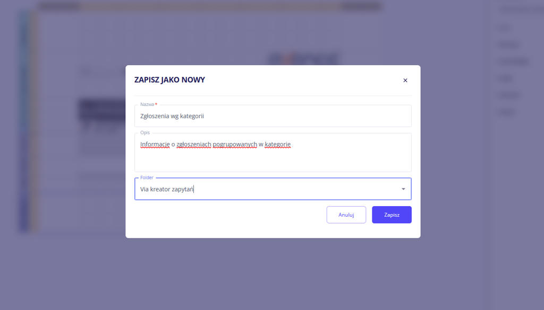Click the Zapisz button
This screenshot has height=310, width=544.
392,215
